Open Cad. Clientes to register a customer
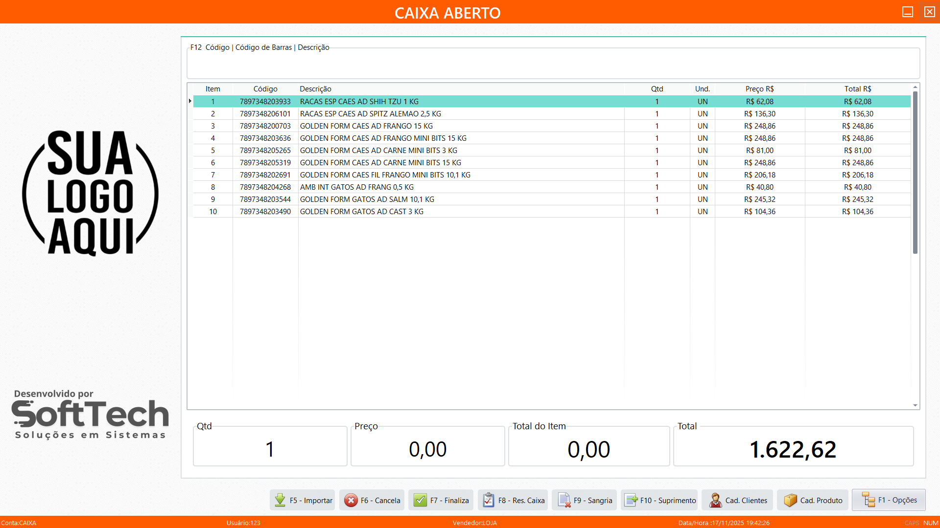The height and width of the screenshot is (528, 940). [737, 500]
